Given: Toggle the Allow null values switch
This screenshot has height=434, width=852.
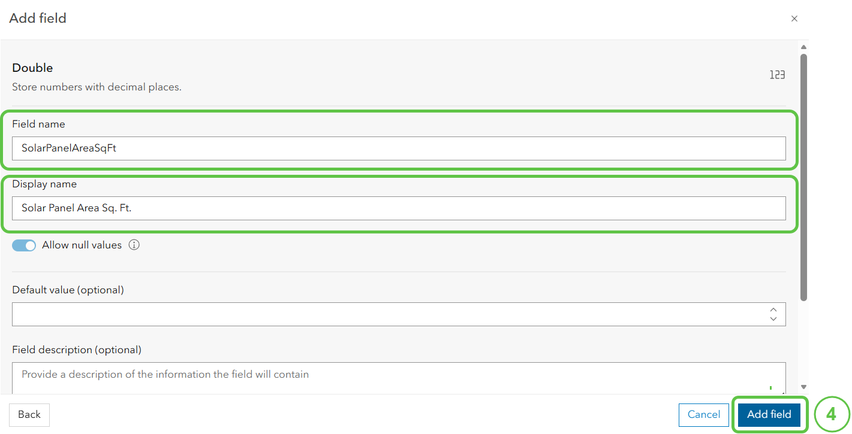Looking at the screenshot, I should pos(24,245).
